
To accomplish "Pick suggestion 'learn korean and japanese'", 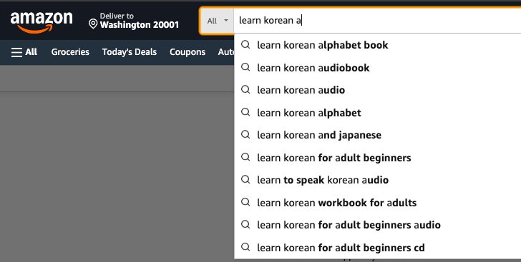I will point(377,135).
